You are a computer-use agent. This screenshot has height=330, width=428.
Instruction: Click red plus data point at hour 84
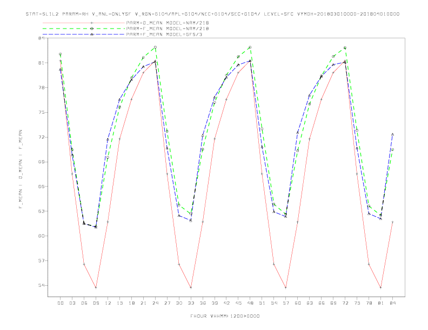(392, 222)
